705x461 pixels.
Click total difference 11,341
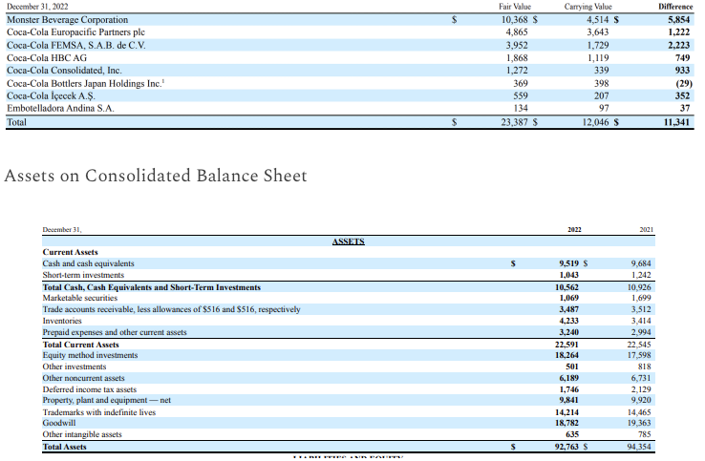[676, 122]
